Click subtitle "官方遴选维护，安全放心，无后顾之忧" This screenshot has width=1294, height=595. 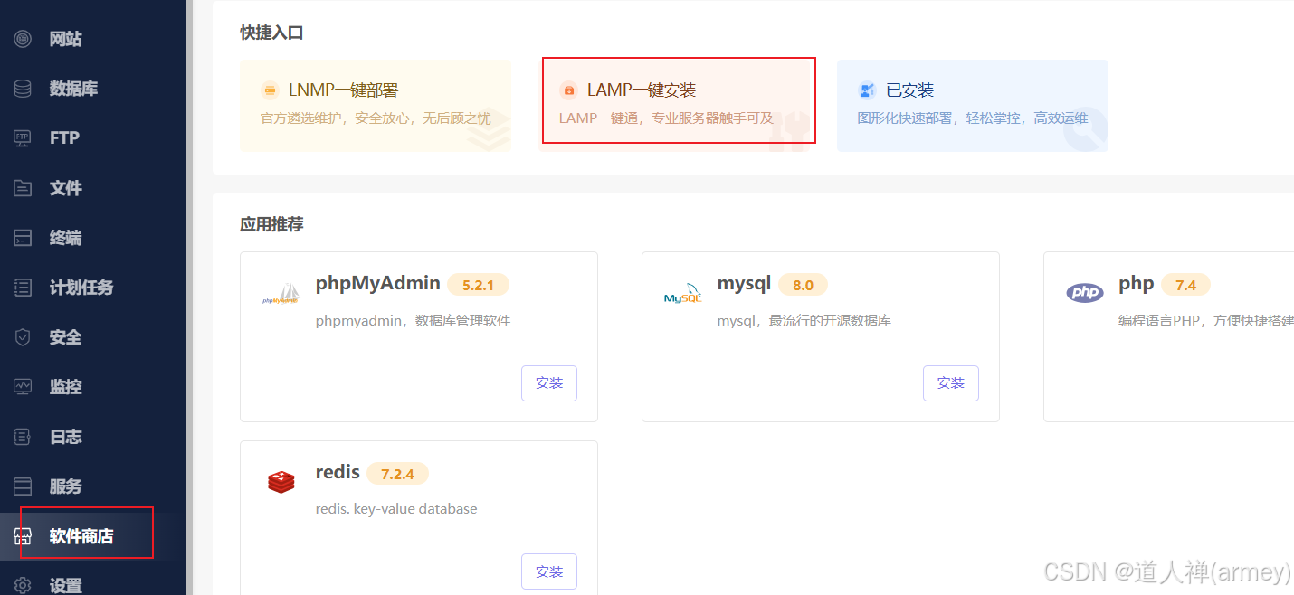click(x=376, y=118)
